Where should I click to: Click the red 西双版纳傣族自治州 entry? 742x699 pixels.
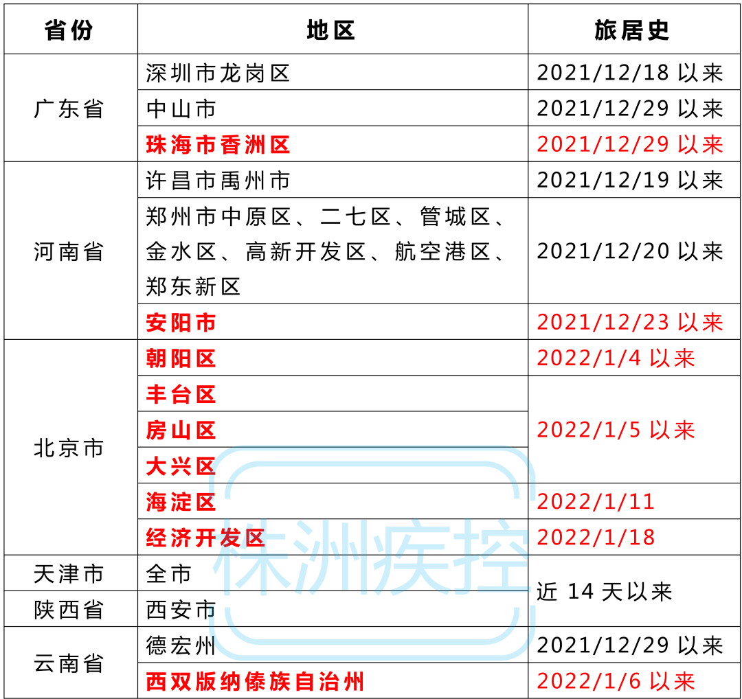256,682
